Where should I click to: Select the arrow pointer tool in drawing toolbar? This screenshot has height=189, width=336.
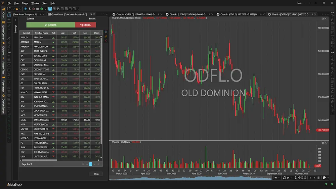pyautogui.click(x=9, y=15)
